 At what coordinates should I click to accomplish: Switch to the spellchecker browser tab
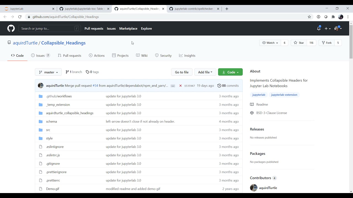[194, 9]
